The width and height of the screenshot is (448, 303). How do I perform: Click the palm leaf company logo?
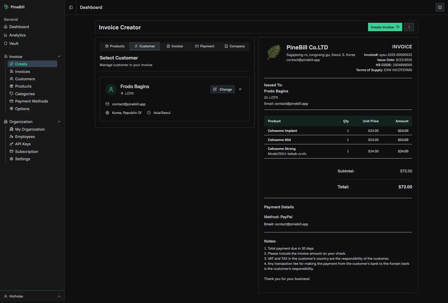(274, 52)
